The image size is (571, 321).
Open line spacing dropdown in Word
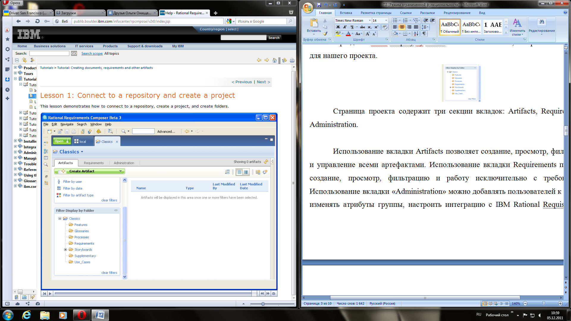[425, 27]
